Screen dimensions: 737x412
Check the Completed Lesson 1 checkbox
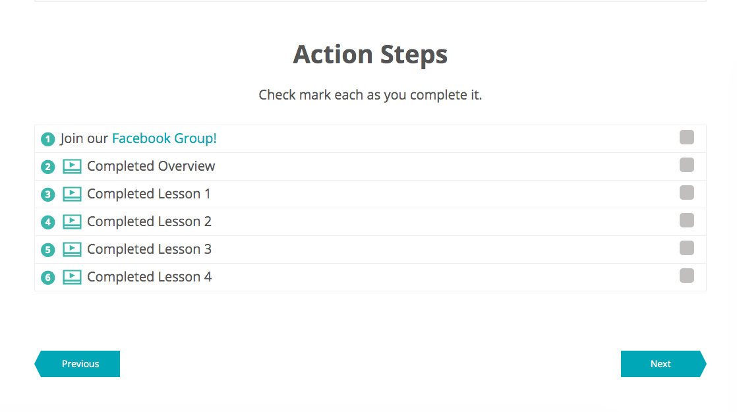686,192
